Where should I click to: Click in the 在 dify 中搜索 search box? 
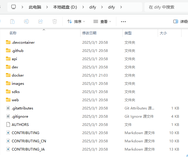click(166, 7)
